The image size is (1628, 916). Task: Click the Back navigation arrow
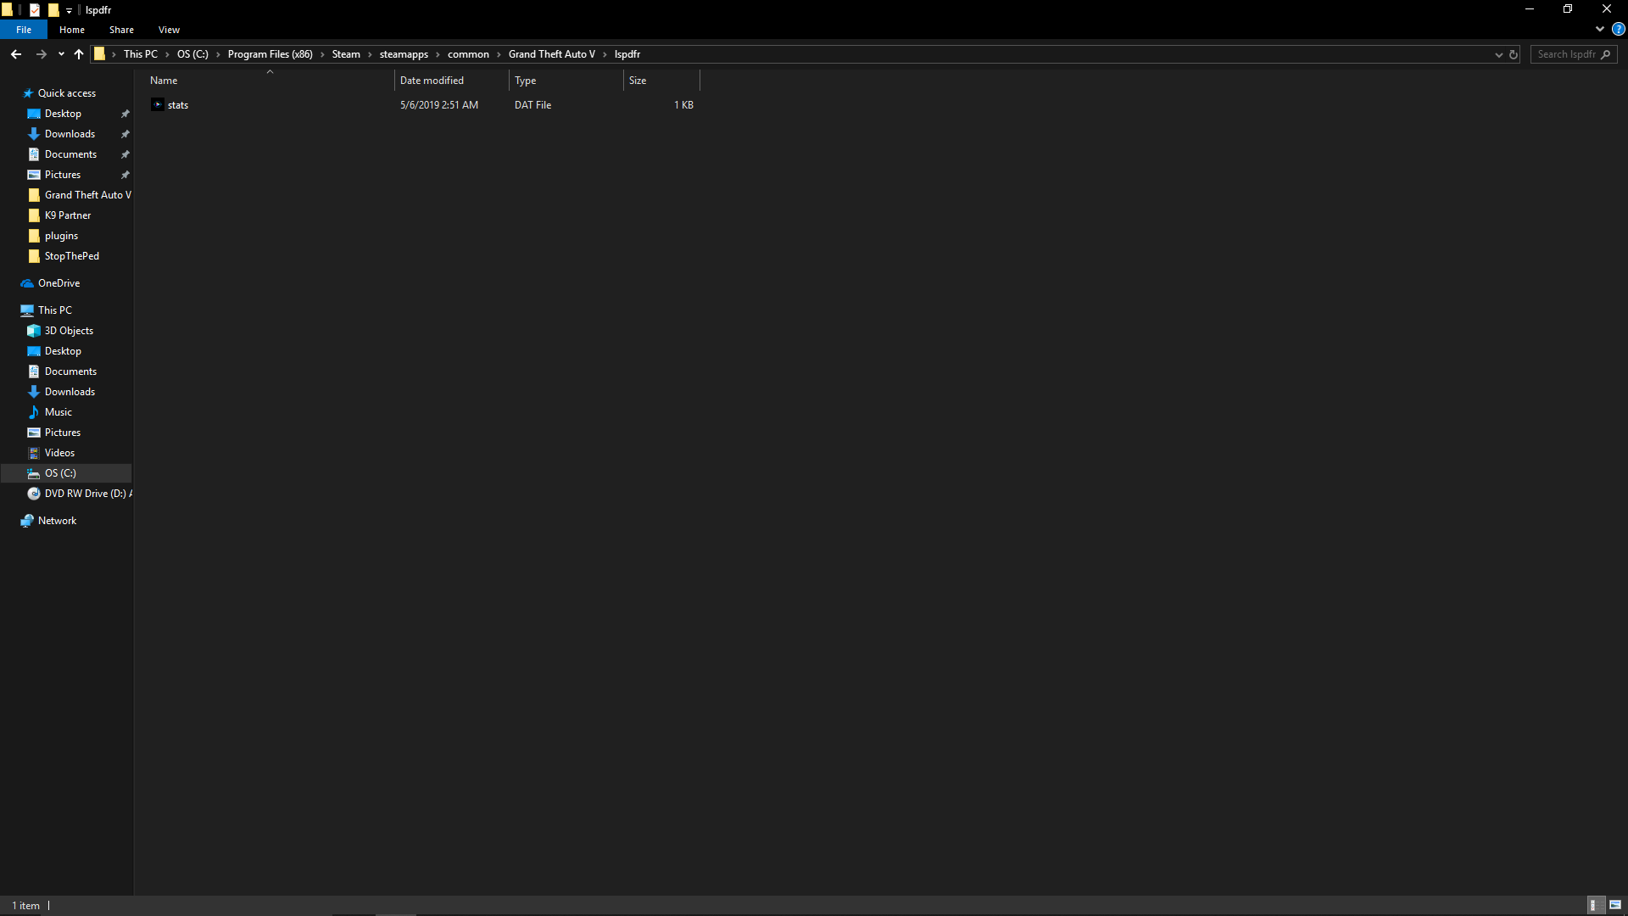pyautogui.click(x=16, y=54)
